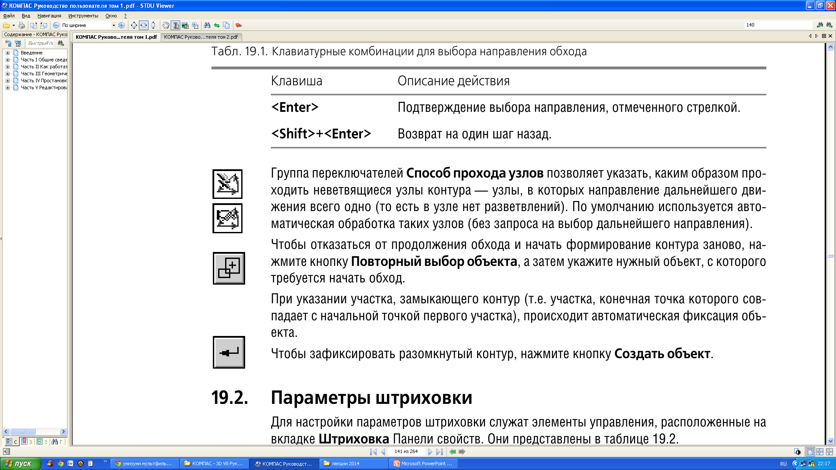
Task: Switch to the Thumbnails tab at sidebar bottom
Action: 42,442
